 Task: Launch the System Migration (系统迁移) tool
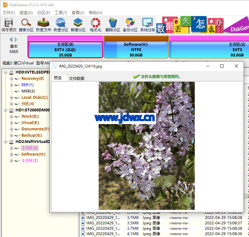pos(148,25)
